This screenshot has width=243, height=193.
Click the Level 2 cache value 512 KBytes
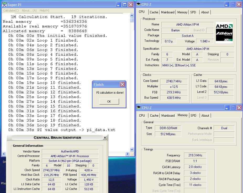[221, 92]
